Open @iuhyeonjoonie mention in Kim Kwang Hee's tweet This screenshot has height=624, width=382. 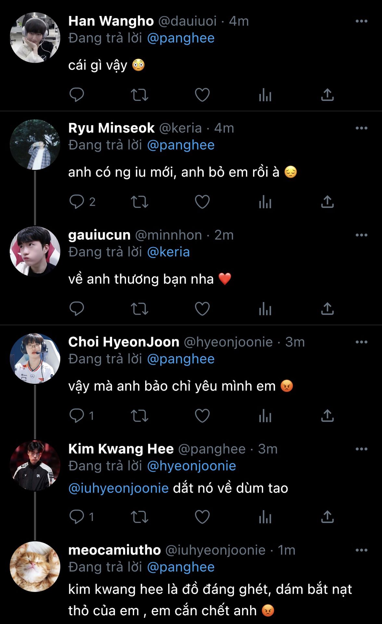coord(119,488)
